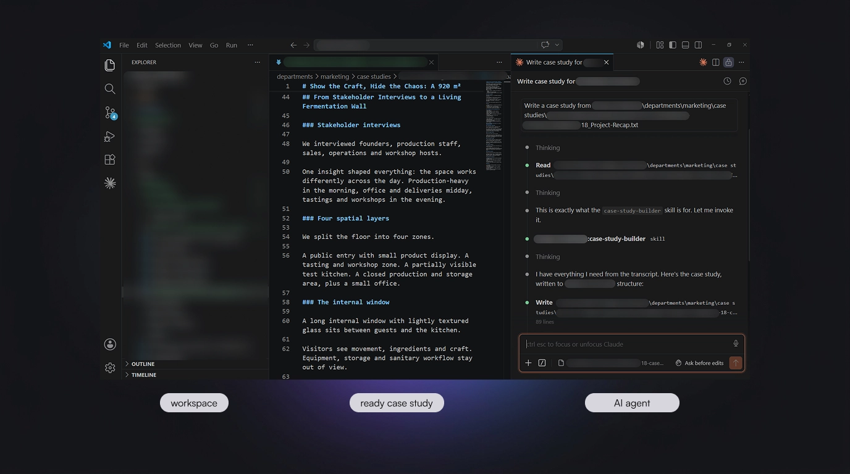This screenshot has width=850, height=474.
Task: Click departments in the breadcrumb
Action: [295, 77]
